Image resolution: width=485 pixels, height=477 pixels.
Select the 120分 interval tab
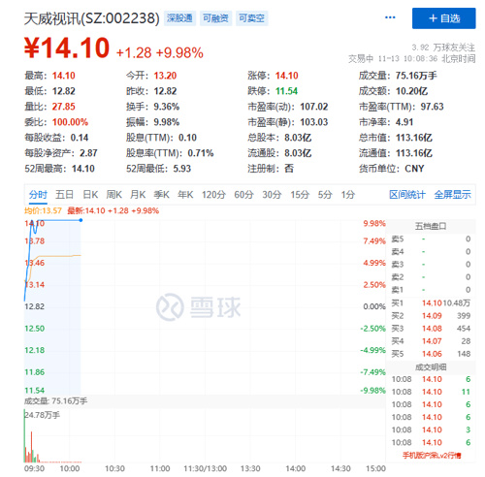click(213, 195)
